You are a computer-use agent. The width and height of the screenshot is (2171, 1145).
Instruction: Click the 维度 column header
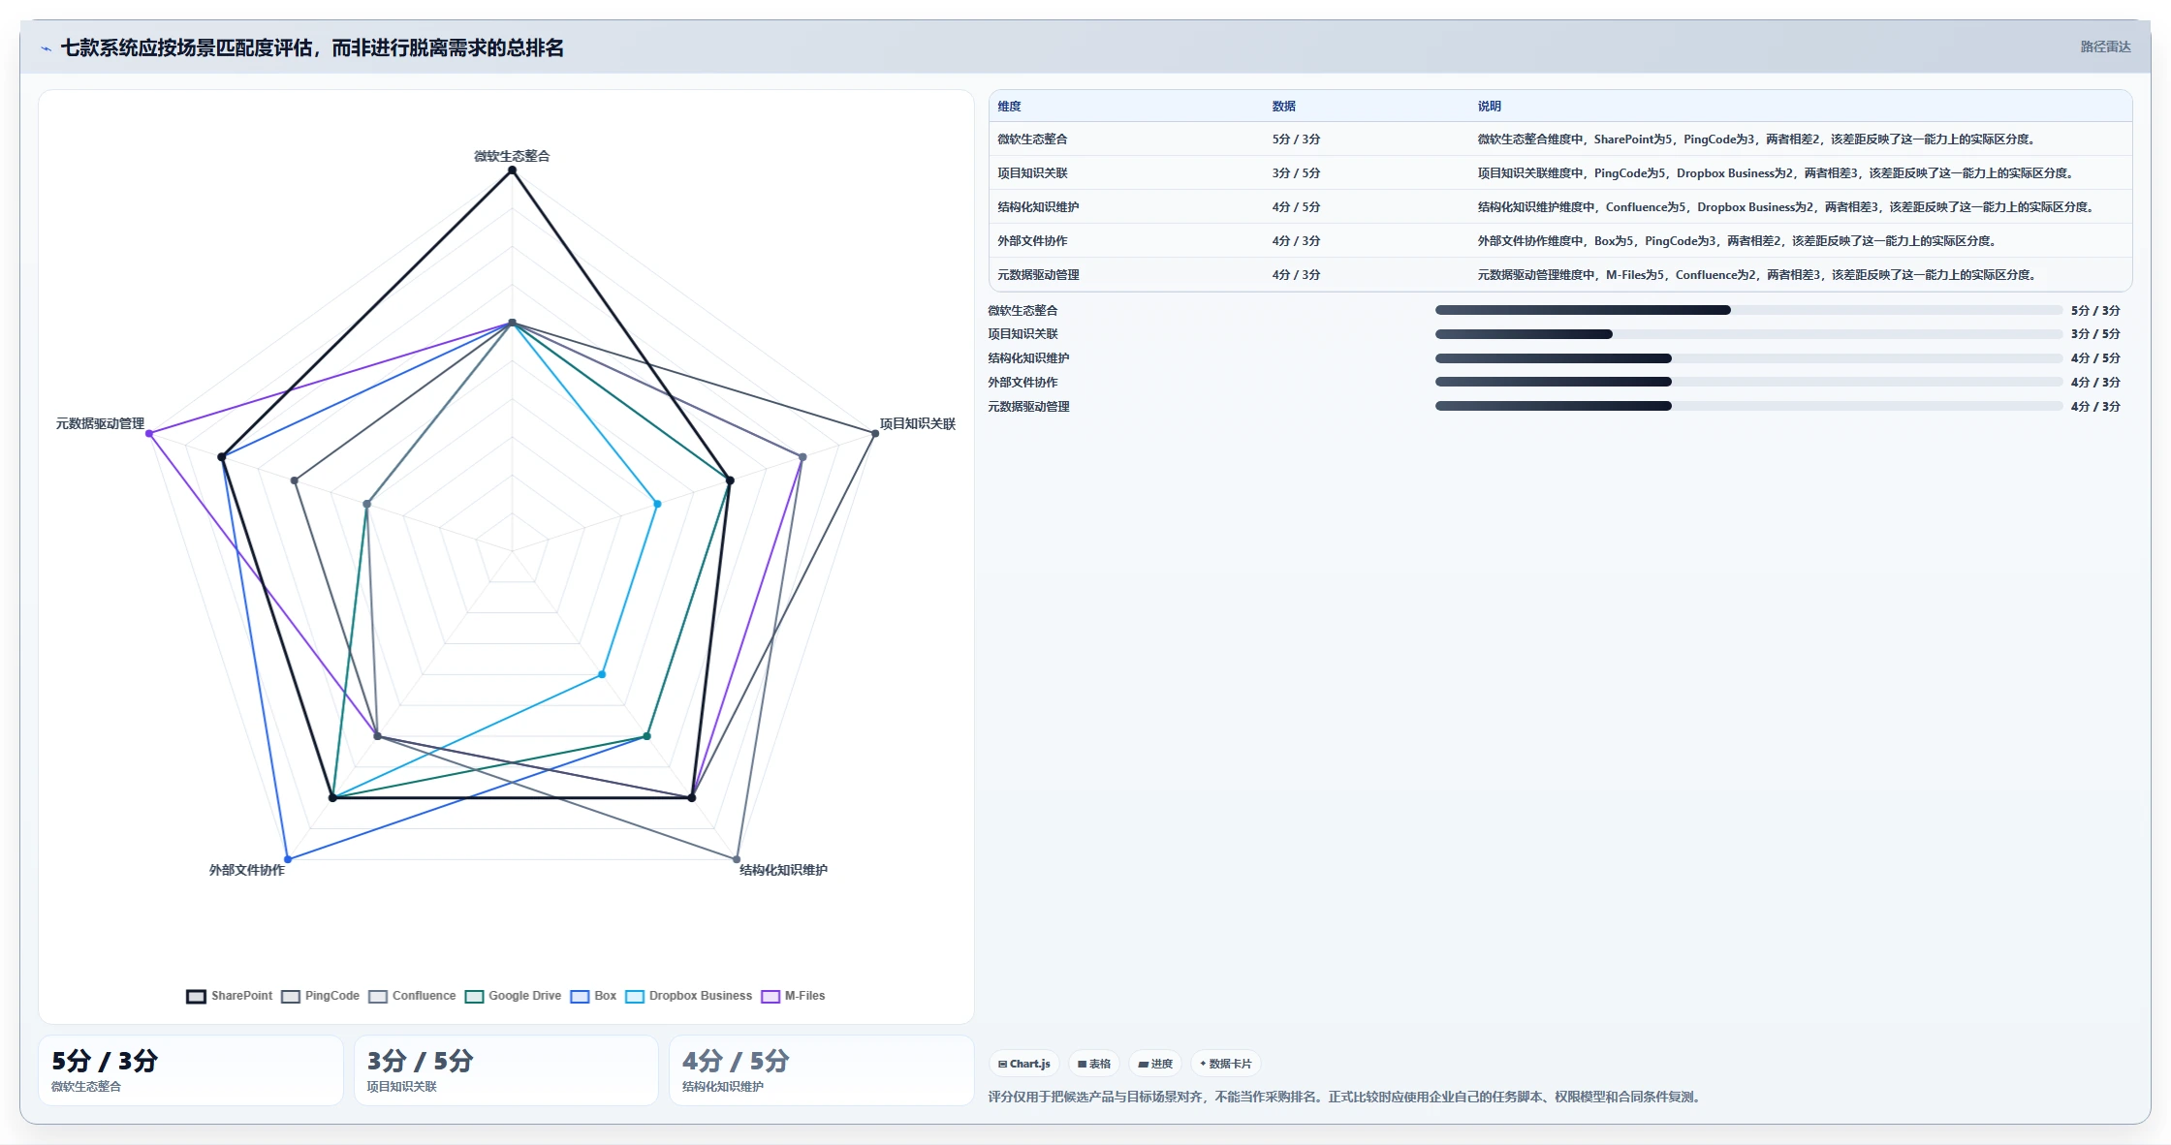(x=1009, y=107)
